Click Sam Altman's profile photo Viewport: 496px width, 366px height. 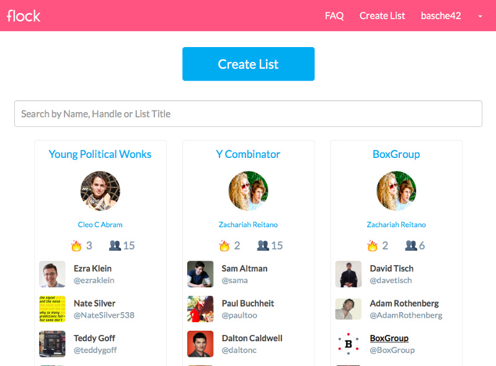(x=200, y=274)
